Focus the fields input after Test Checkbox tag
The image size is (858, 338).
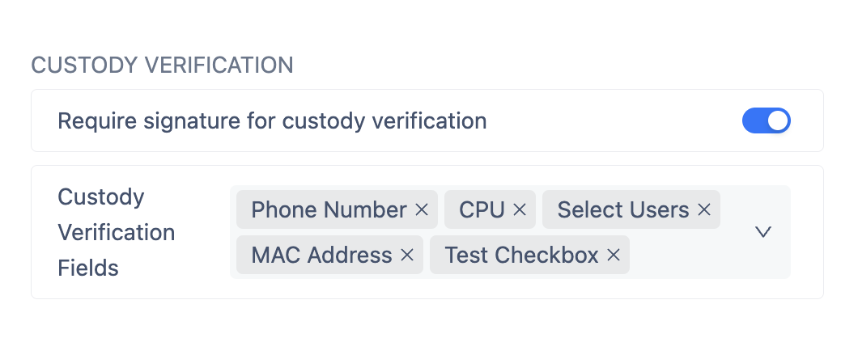(x=680, y=256)
